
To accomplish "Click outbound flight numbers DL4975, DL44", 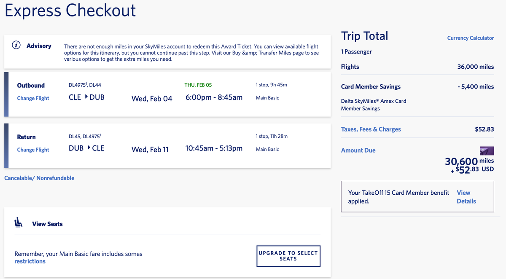I will pyautogui.click(x=85, y=85).
